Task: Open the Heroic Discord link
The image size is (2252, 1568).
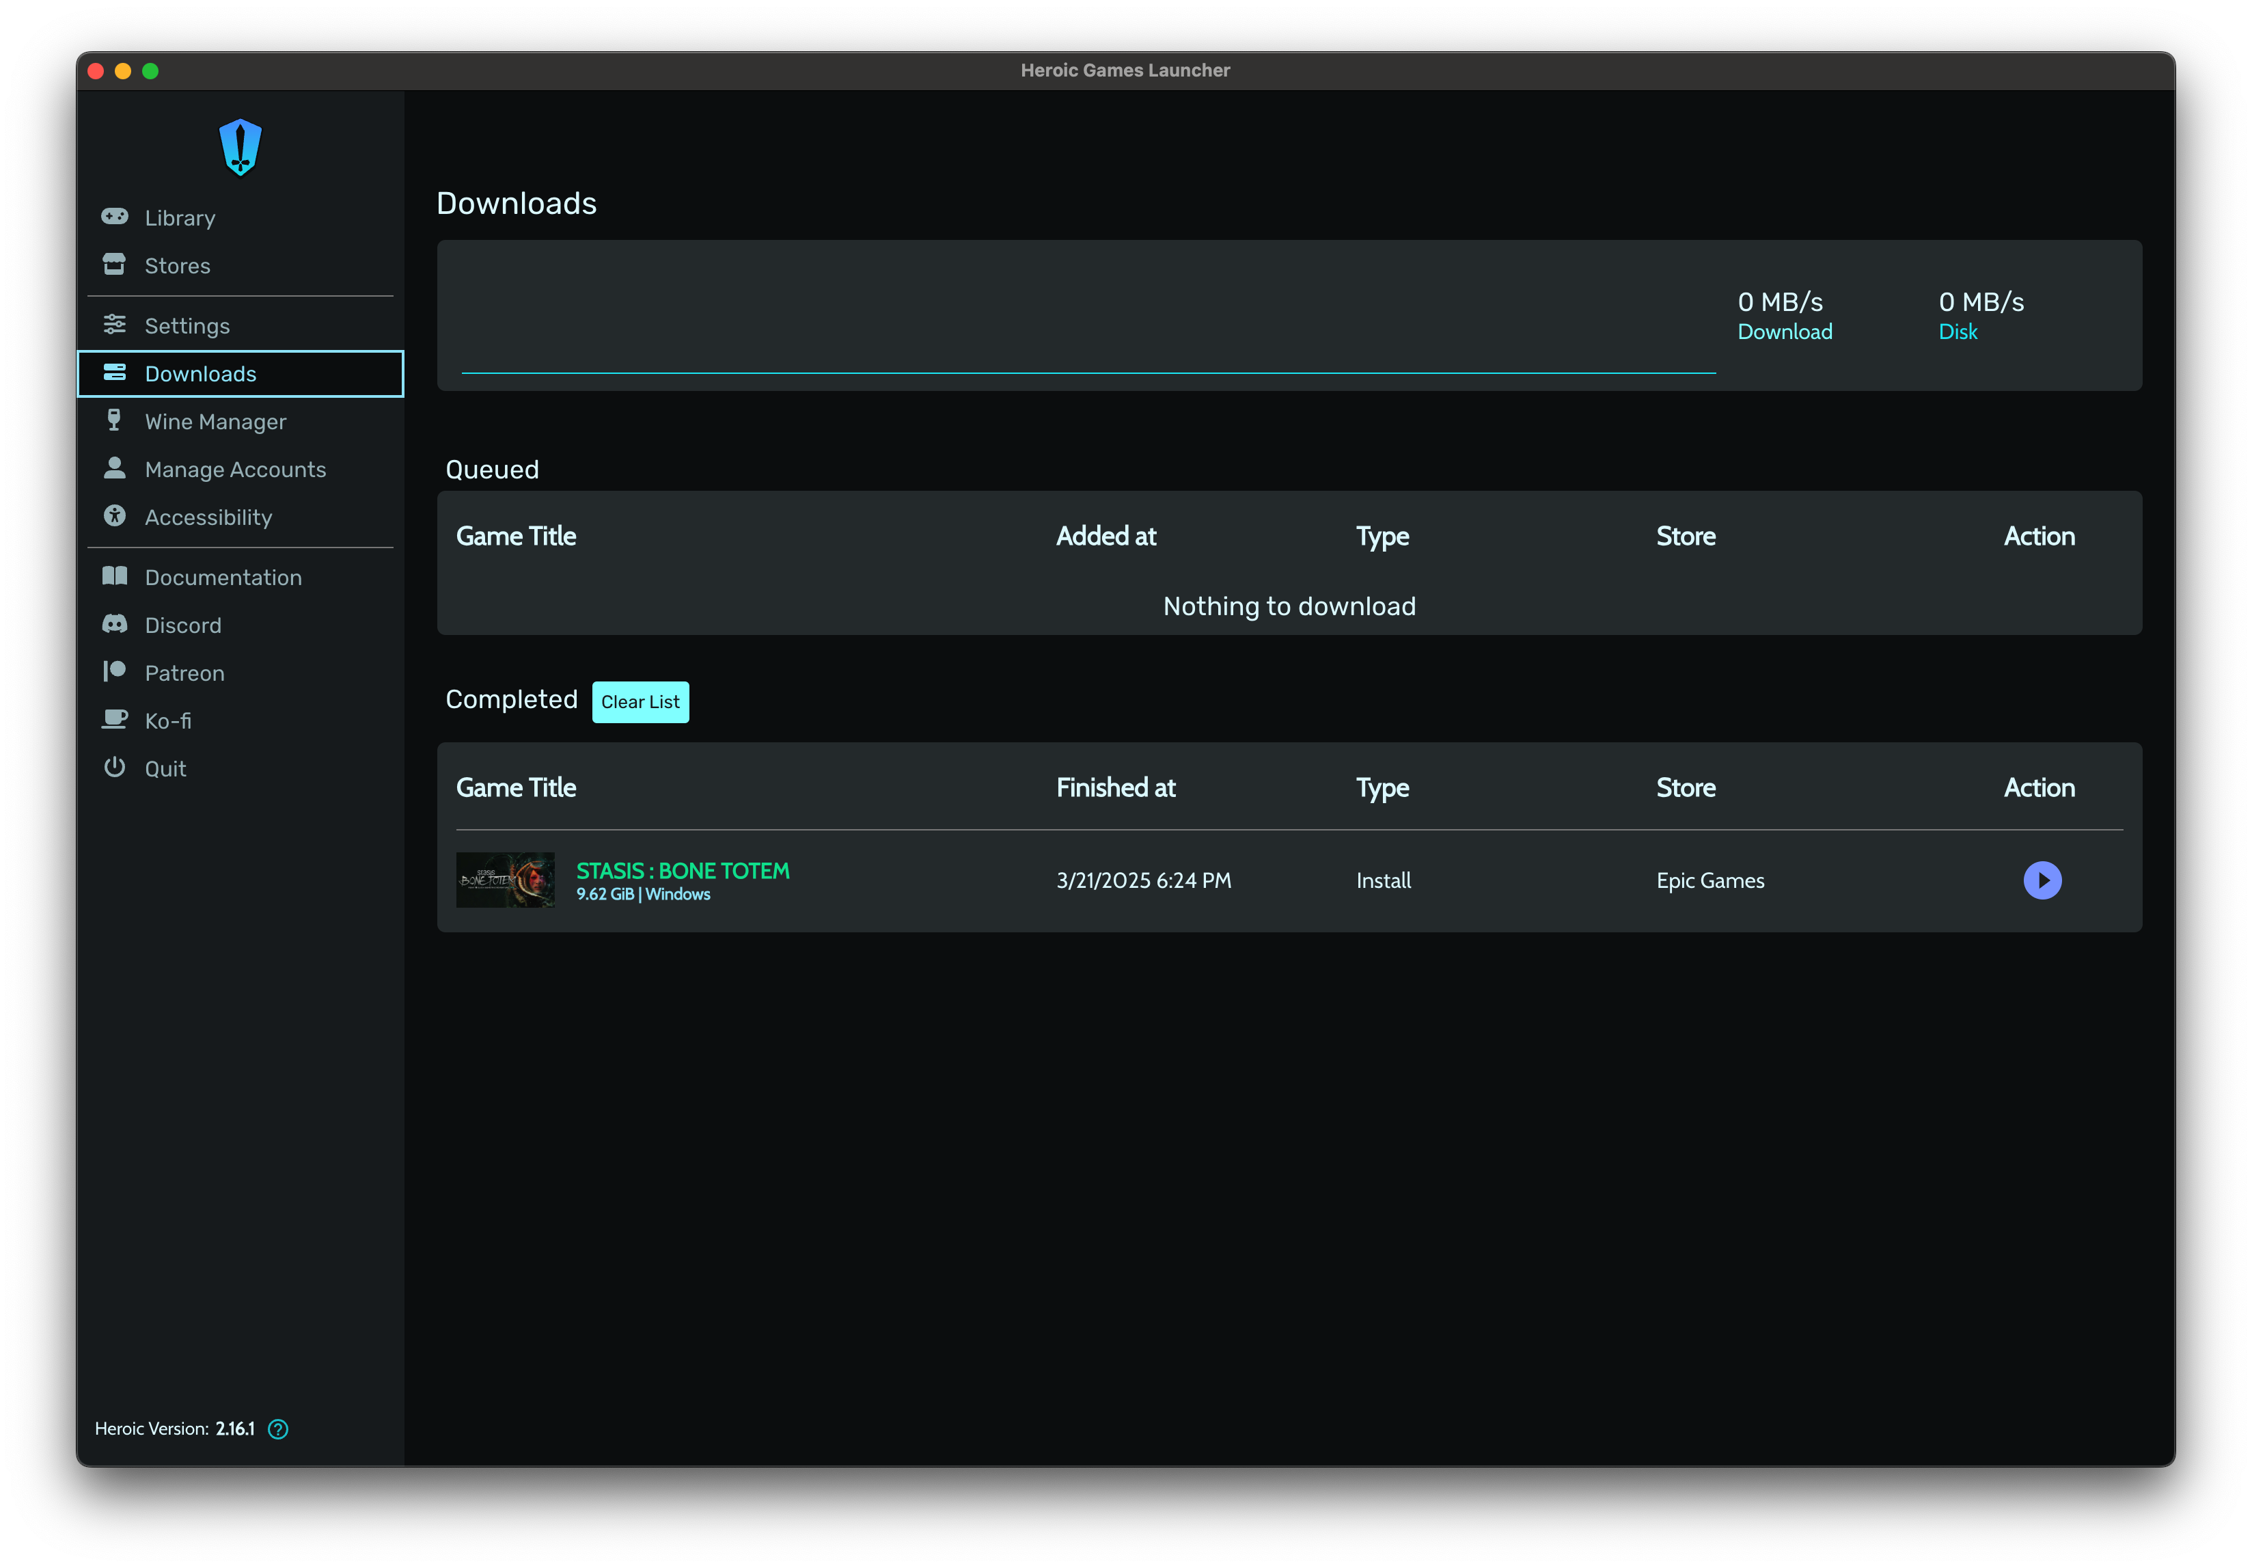Action: pyautogui.click(x=183, y=624)
